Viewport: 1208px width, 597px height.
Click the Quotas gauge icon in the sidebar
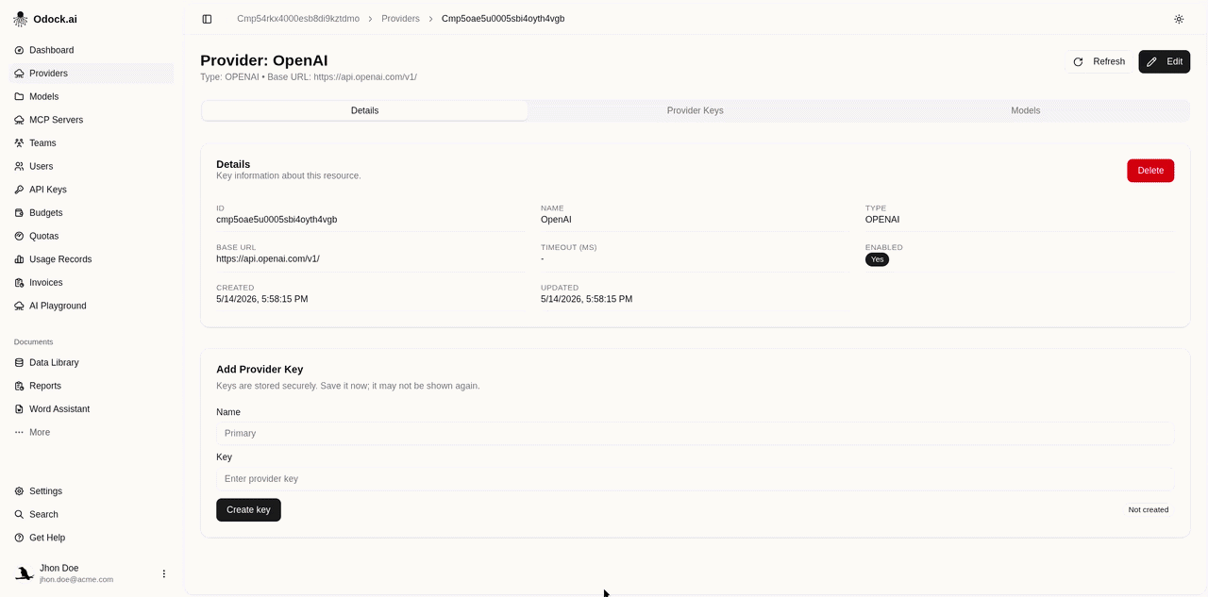pos(20,236)
